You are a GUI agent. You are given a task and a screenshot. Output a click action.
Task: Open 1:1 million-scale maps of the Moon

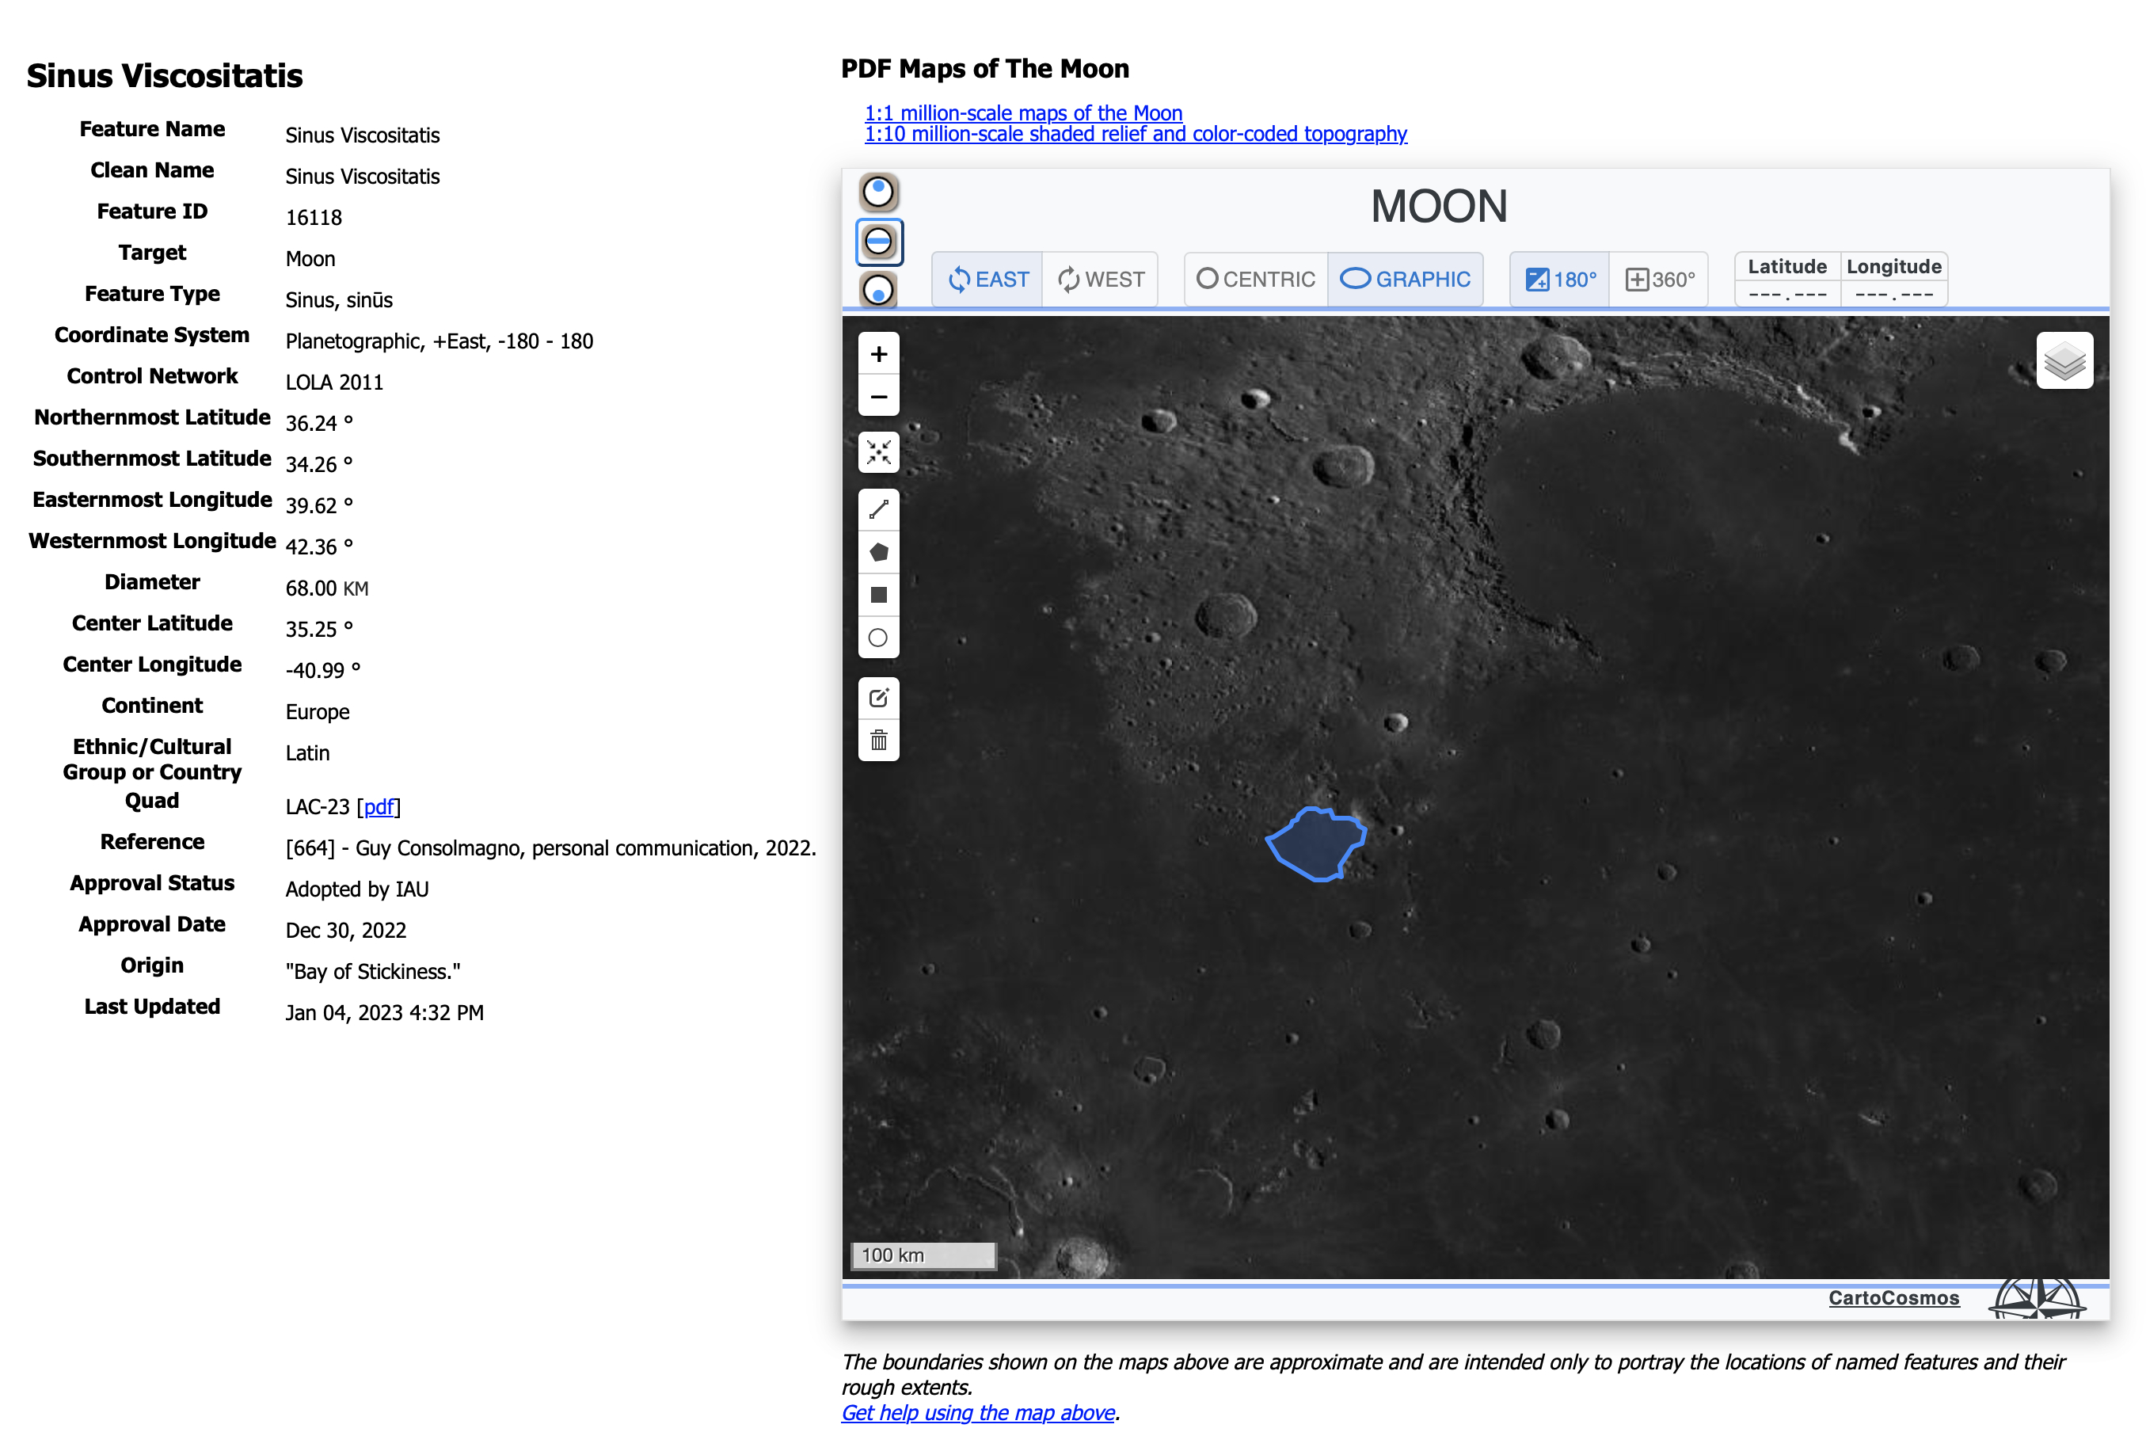click(x=1023, y=113)
